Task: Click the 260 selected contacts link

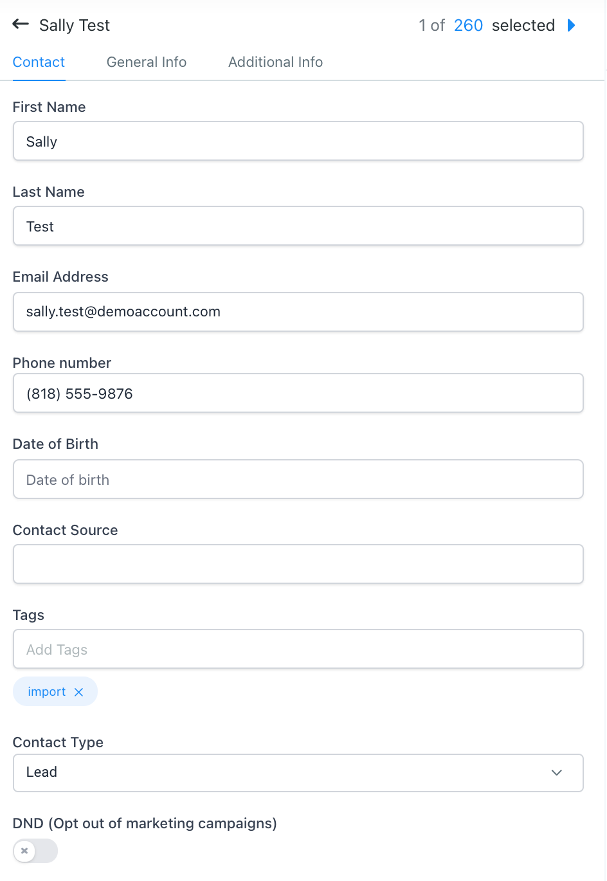Action: (468, 25)
